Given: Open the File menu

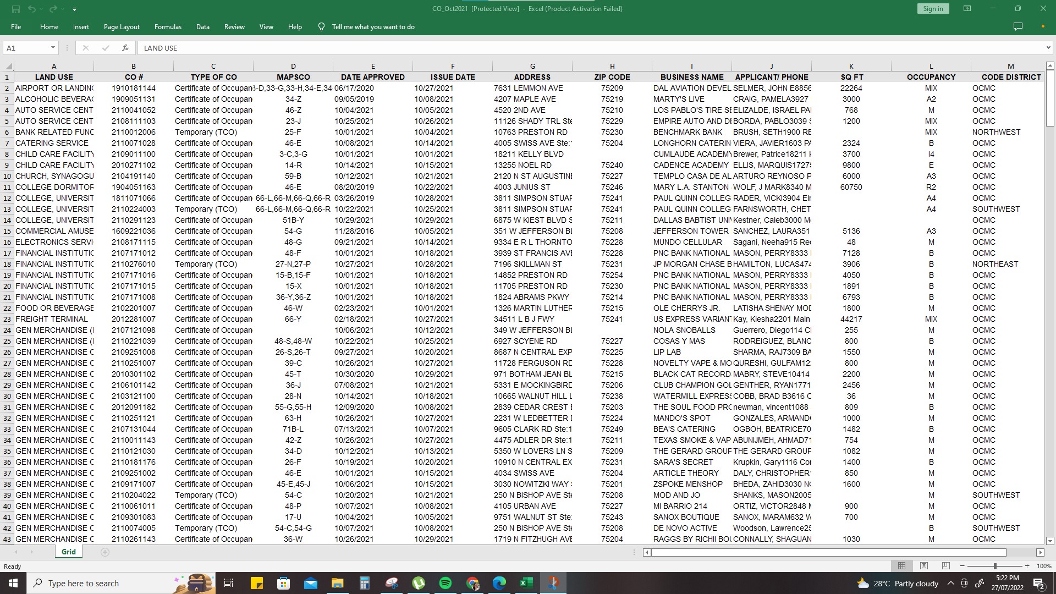Looking at the screenshot, I should 16,26.
